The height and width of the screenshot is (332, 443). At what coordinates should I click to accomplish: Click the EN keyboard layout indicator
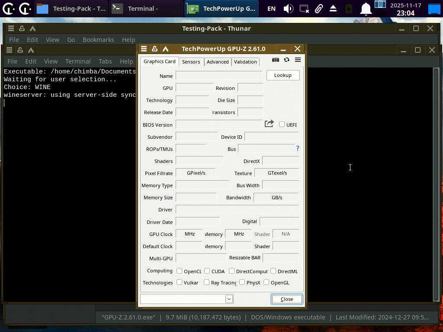pos(271,9)
